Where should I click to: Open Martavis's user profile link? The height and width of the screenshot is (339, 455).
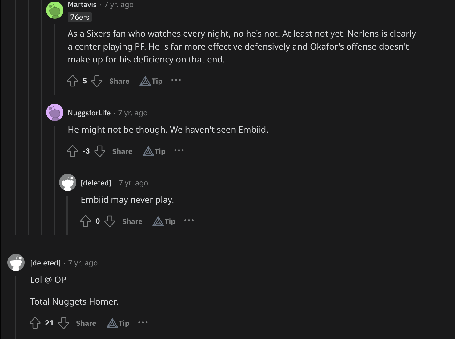click(82, 5)
